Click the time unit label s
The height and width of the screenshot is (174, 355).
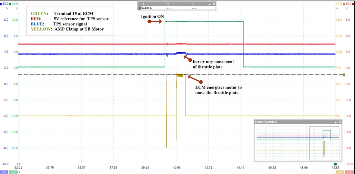(19, 172)
